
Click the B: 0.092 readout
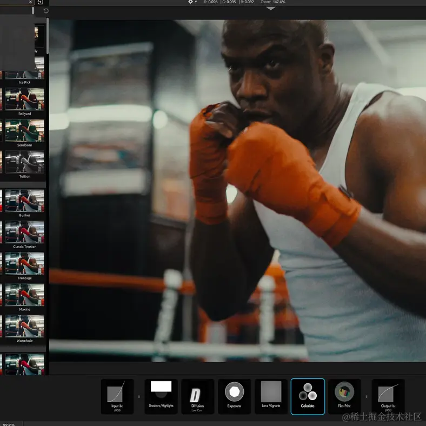point(247,2)
